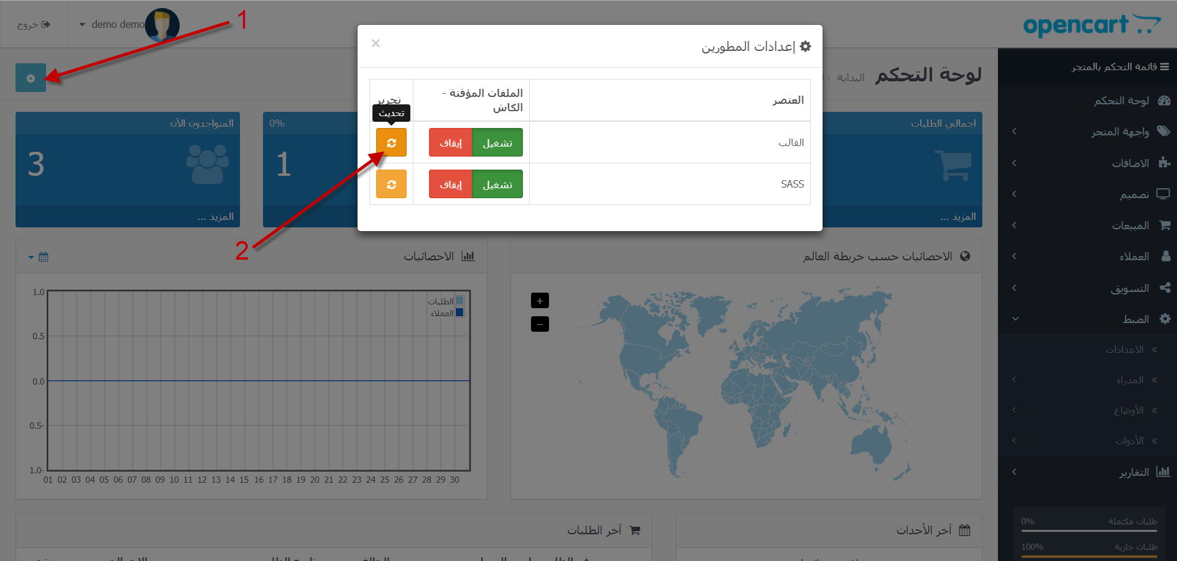Image resolution: width=1177 pixels, height=561 pixels.
Task: Click the gear icon in dialog title
Action: pos(805,46)
